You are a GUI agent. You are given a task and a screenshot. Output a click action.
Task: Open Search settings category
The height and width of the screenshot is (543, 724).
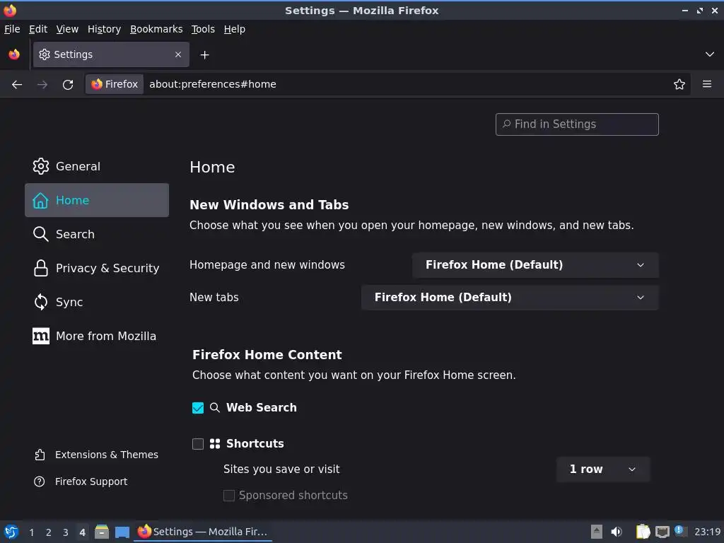point(96,234)
